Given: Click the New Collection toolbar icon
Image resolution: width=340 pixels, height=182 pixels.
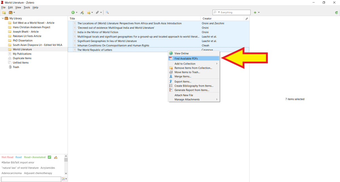Looking at the screenshot, I should pos(4,12).
